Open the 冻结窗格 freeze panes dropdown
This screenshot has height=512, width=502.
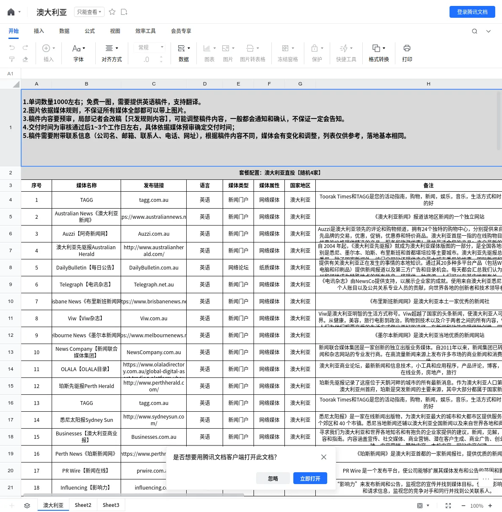click(x=288, y=53)
